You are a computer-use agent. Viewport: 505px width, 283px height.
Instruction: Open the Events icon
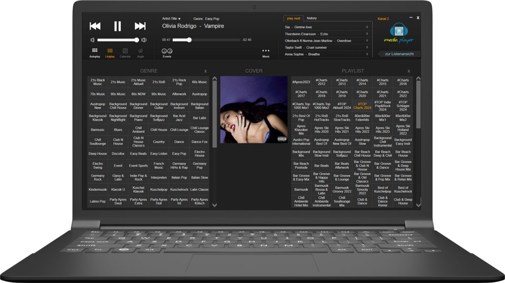167,53
